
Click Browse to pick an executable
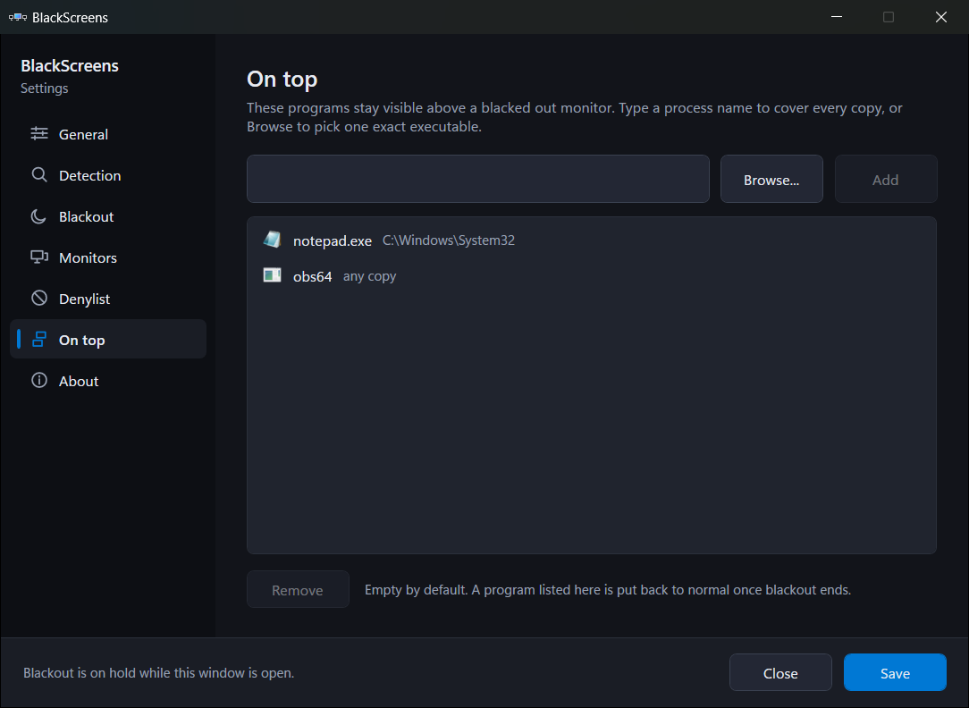point(771,179)
